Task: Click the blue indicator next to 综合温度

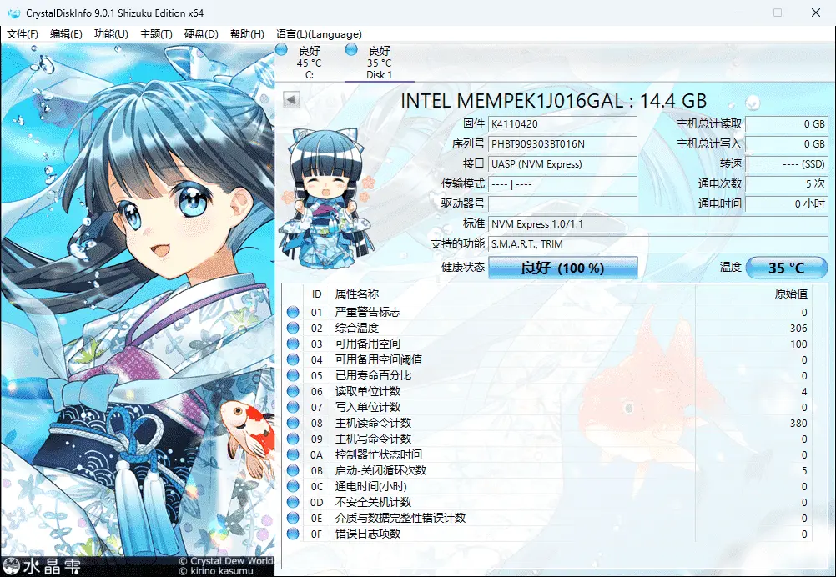Action: (293, 327)
